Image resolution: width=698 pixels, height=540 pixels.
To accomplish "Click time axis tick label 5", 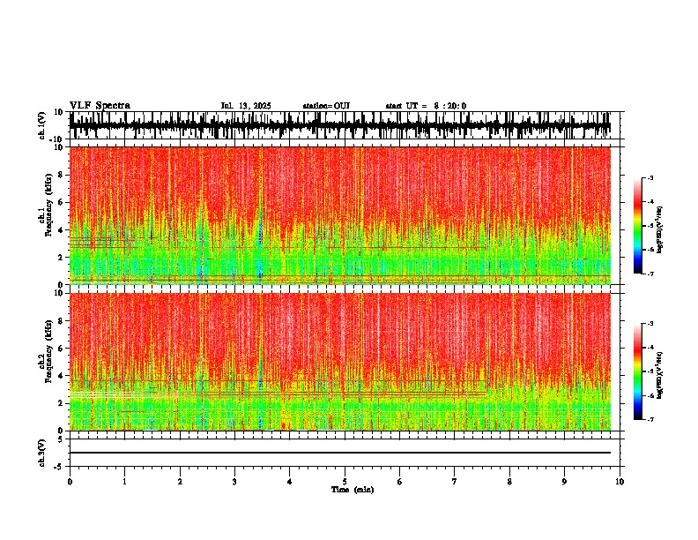I will coord(345,482).
